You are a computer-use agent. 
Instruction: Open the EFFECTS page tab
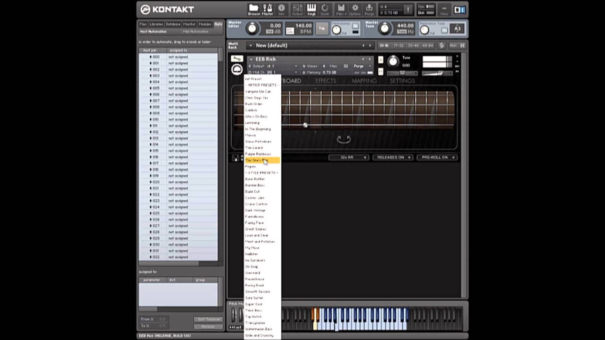(326, 81)
